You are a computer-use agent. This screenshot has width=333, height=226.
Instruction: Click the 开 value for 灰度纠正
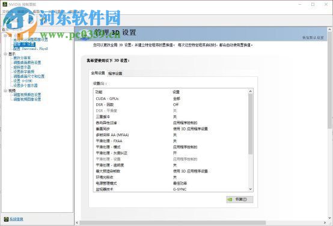click(x=175, y=153)
